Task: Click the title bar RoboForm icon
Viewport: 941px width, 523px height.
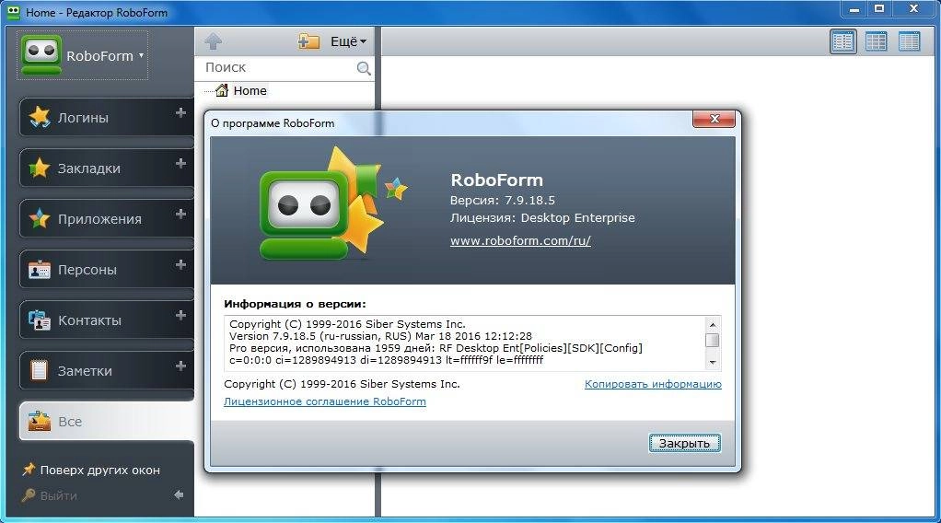Action: click(x=13, y=12)
